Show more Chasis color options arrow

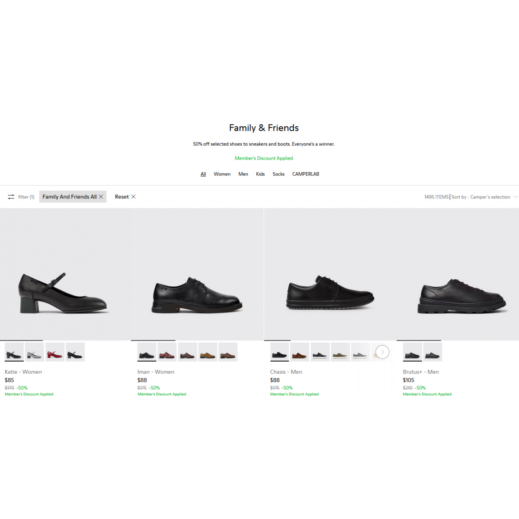(x=382, y=352)
